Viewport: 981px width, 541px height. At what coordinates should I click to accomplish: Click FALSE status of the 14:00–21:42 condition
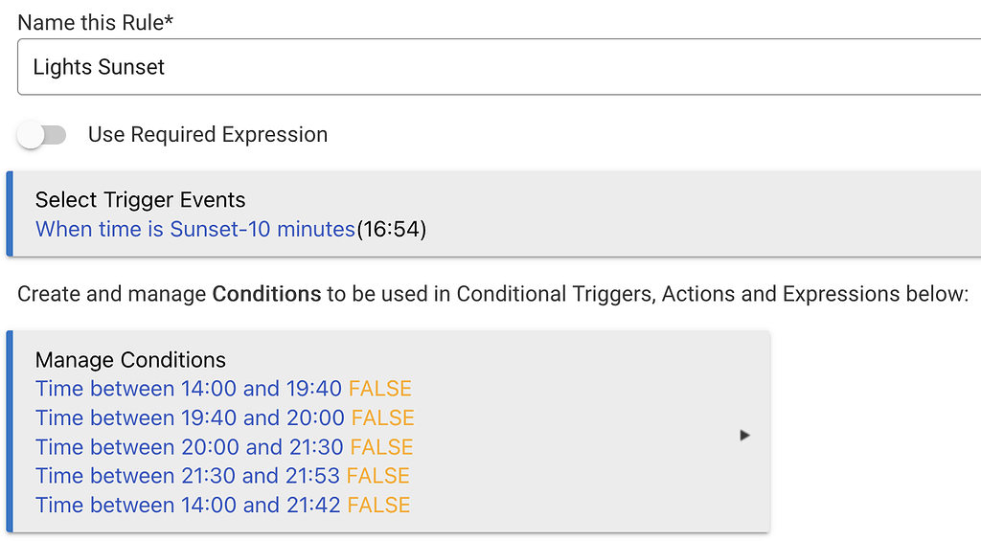coord(379,505)
